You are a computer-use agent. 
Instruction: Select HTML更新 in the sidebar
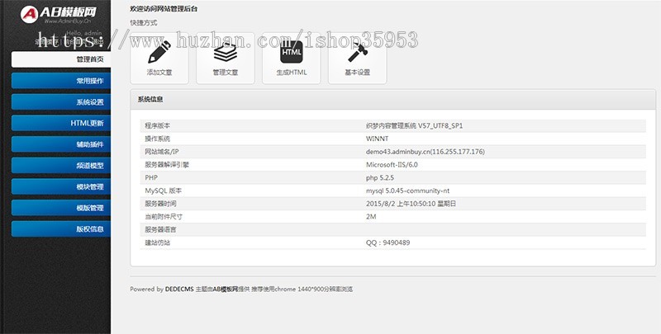[x=61, y=123]
